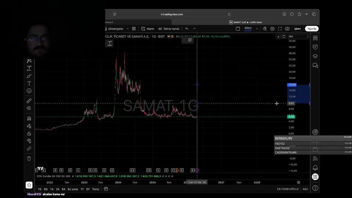Select the zoom in tool
The width and height of the screenshot is (352, 198).
29,108
